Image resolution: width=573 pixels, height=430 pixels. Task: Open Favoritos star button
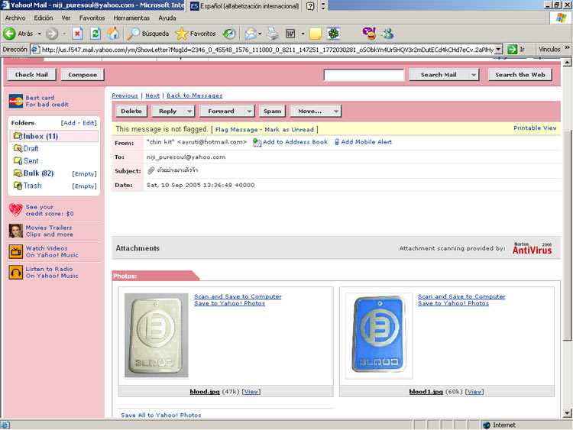click(x=196, y=34)
